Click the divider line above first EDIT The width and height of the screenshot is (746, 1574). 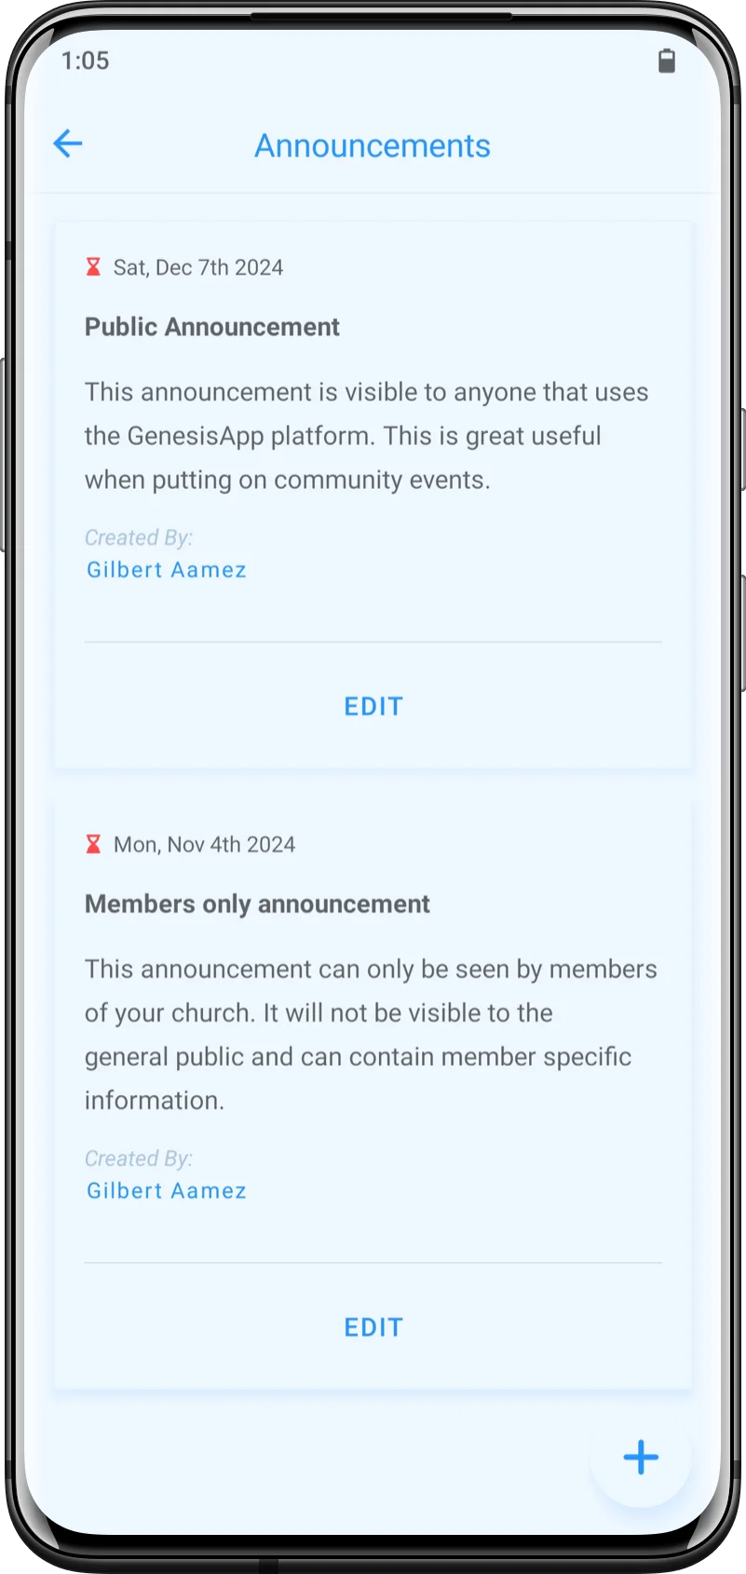pos(373,642)
